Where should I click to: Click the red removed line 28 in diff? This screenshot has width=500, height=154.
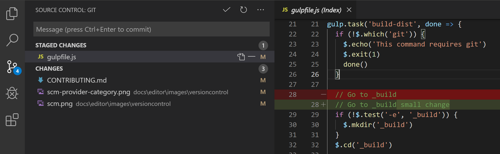pyautogui.click(x=387, y=95)
